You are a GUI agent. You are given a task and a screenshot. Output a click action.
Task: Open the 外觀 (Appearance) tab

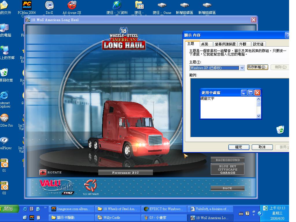pyautogui.click(x=243, y=44)
